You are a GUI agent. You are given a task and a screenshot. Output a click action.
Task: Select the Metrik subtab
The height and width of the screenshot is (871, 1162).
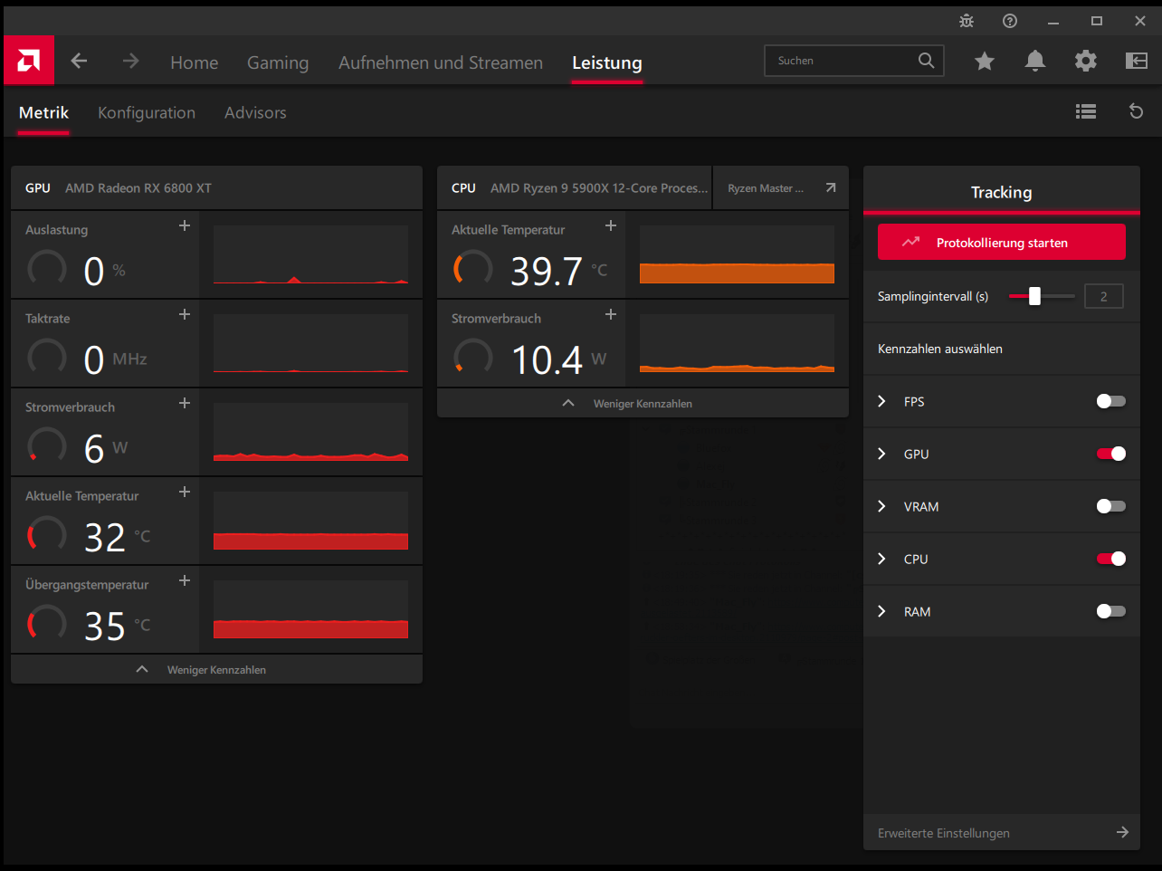[x=43, y=112]
